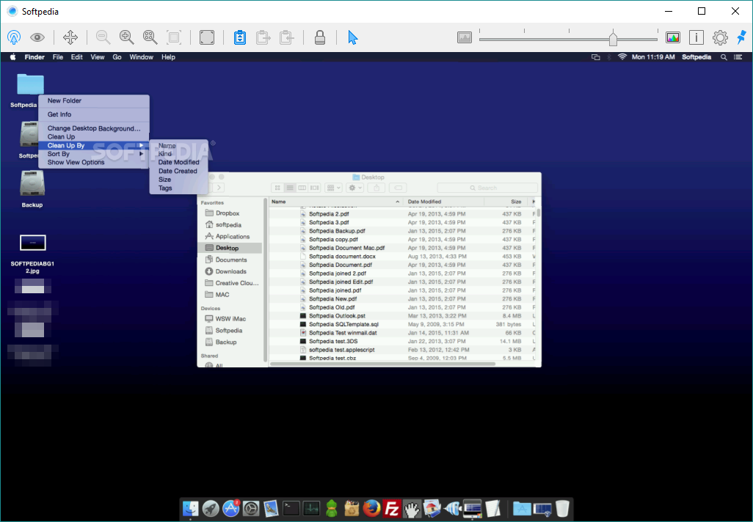Choose Size in Clean Up By submenu
The image size is (753, 522).
(x=178, y=180)
